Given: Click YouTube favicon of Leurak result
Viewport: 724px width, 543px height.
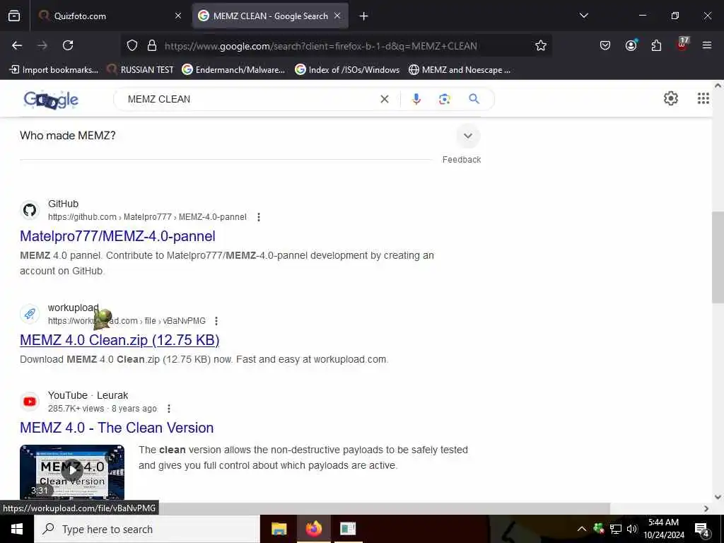Looking at the screenshot, I should coord(30,402).
